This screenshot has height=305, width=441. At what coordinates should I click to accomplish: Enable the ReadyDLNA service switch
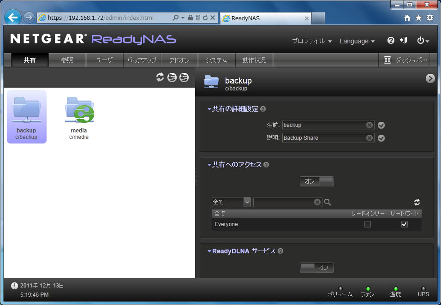click(x=316, y=268)
